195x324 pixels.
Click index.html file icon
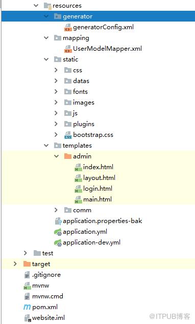coord(78,167)
